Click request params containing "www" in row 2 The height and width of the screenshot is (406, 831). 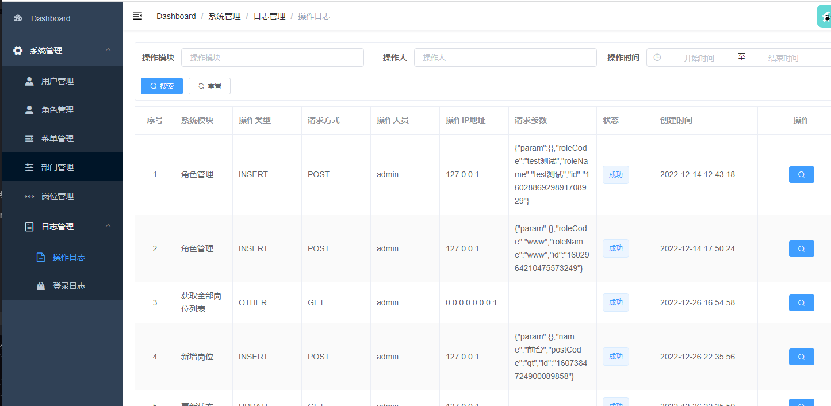pyautogui.click(x=552, y=248)
